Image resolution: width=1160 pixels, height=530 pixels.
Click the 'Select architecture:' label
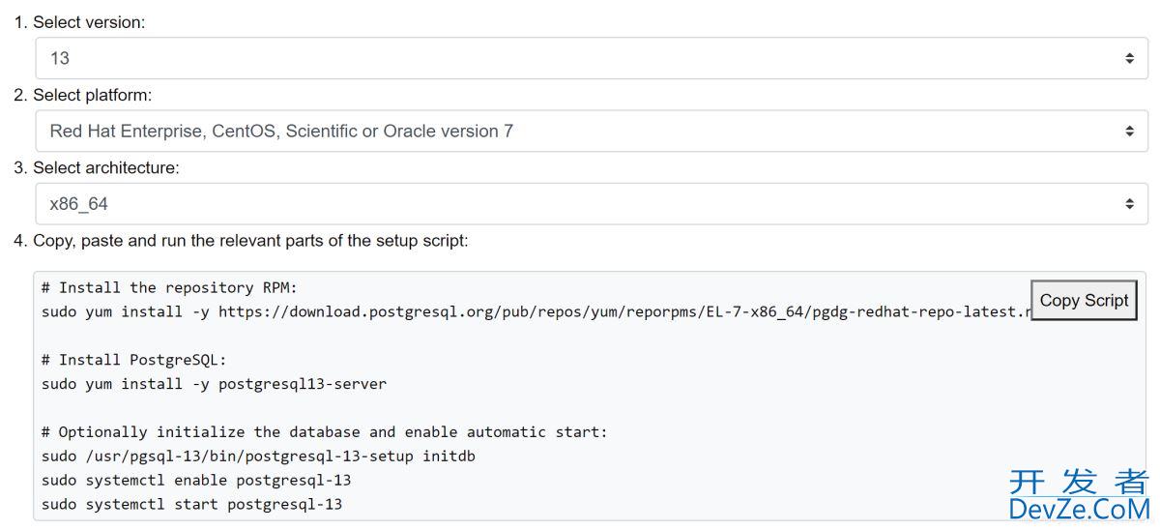(x=106, y=167)
